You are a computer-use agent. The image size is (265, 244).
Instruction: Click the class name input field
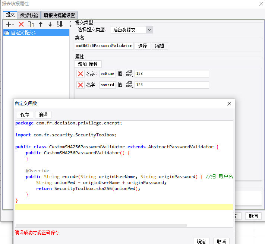tap(104, 46)
